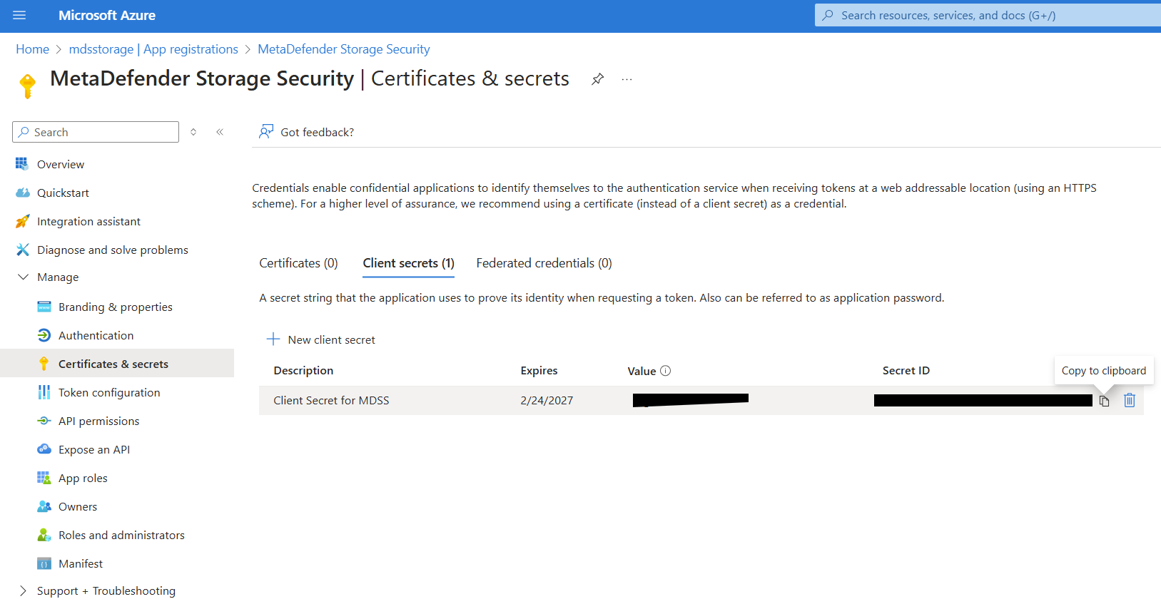The image size is (1161, 604).
Task: Click the Got feedback? link
Action: coord(317,132)
